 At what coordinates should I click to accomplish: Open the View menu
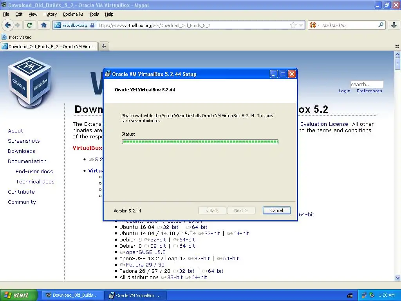33,14
